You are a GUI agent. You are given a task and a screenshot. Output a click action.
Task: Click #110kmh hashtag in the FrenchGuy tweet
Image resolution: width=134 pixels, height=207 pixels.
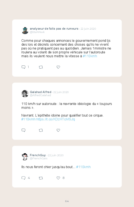[x=83, y=167]
